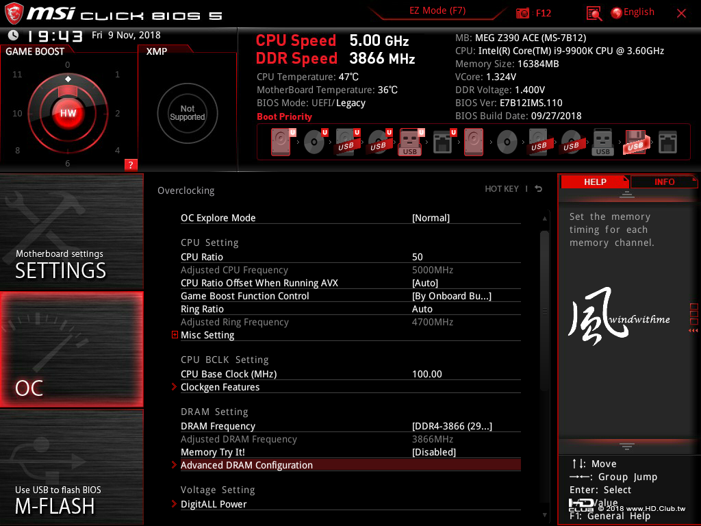Click the legacy USB floppy boot icon

635,142
